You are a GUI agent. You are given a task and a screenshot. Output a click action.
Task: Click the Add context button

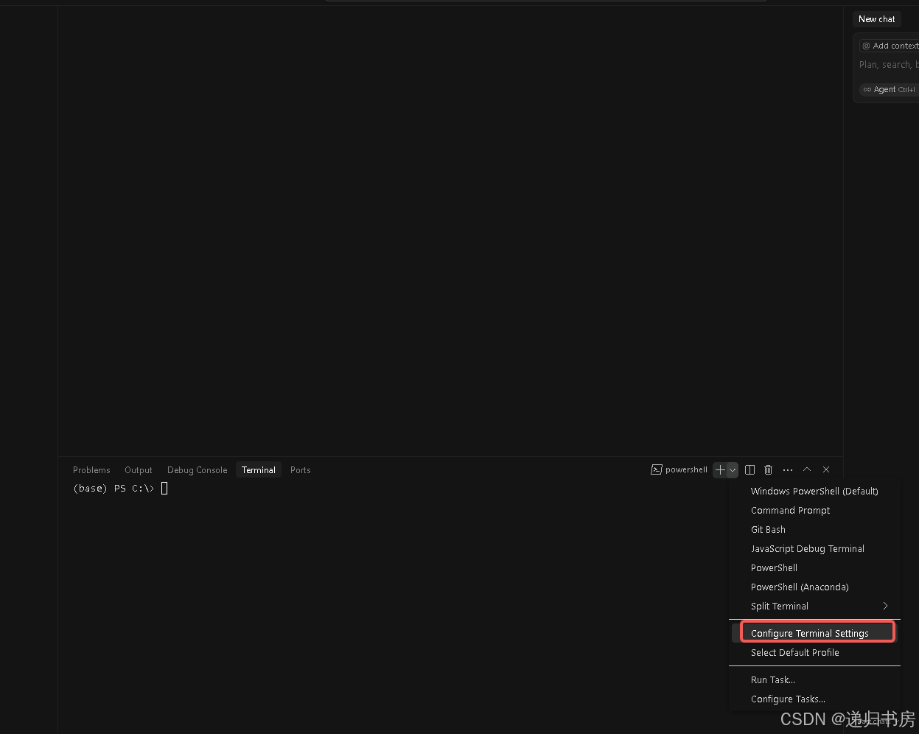click(890, 46)
